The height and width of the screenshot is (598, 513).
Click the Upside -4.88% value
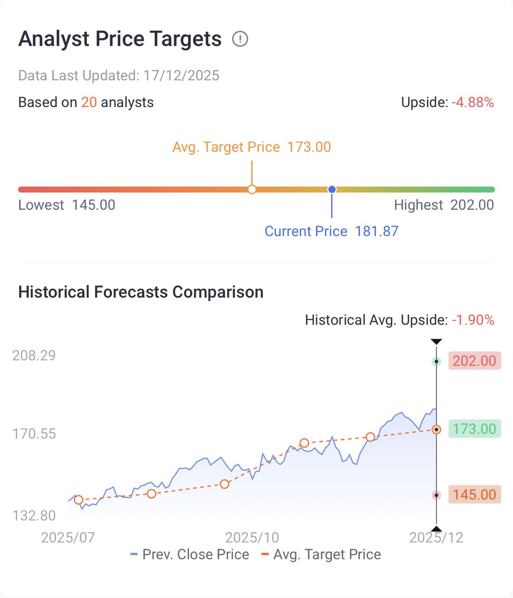coord(473,103)
